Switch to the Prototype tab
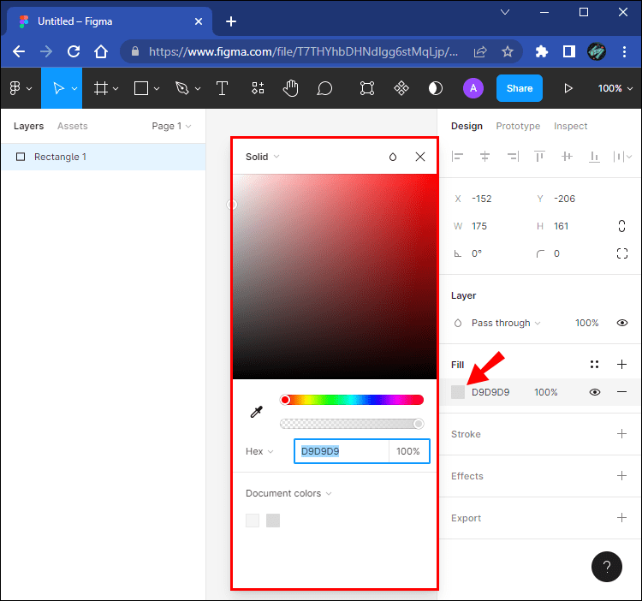 [x=518, y=126]
